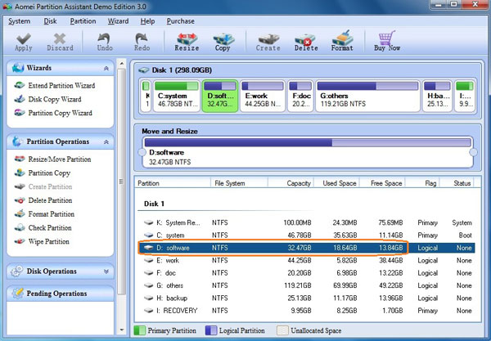Select the G:others partition block
This screenshot has width=491, height=341.
pos(366,95)
